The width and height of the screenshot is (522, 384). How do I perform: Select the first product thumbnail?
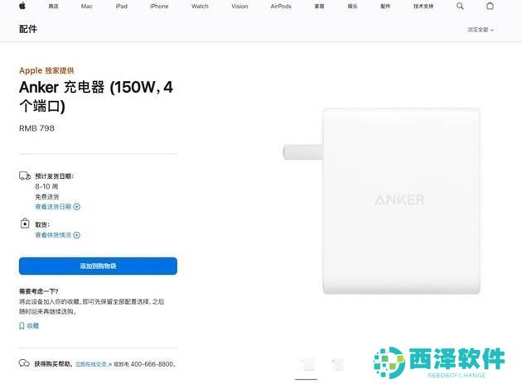click(307, 365)
